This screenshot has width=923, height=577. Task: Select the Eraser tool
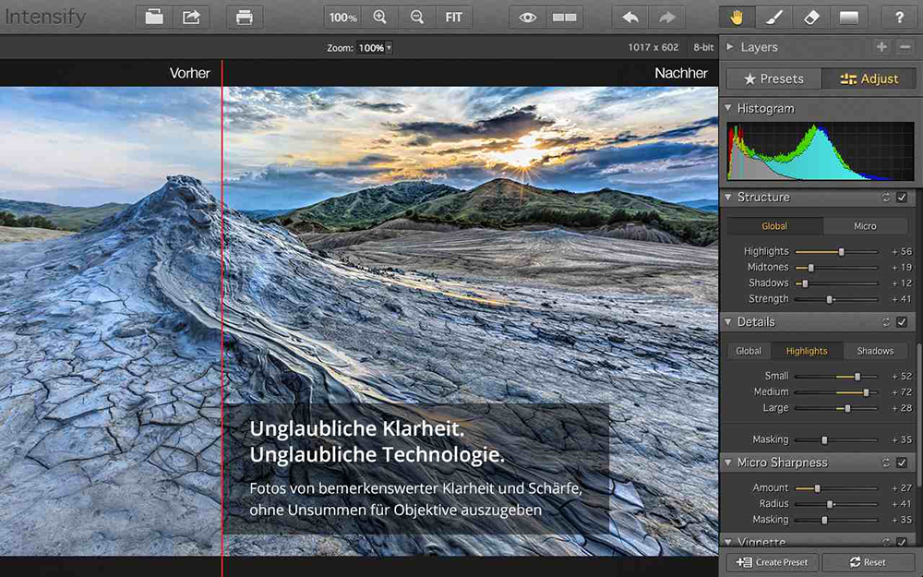click(x=812, y=17)
